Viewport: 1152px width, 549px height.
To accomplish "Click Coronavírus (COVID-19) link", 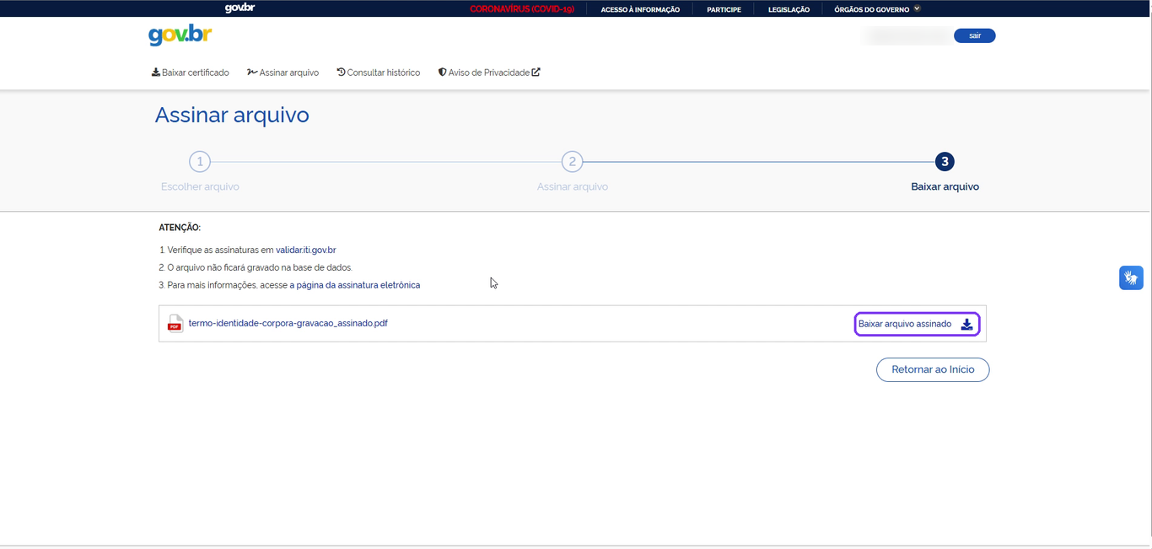I will click(x=522, y=9).
